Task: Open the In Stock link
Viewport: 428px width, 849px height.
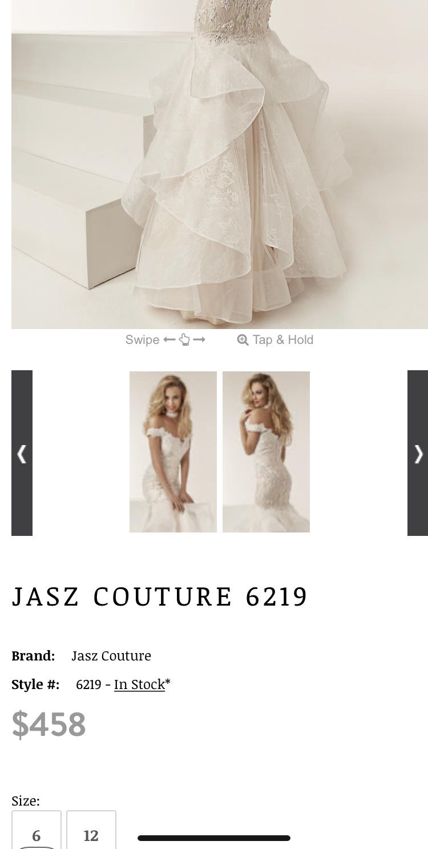Action: pyautogui.click(x=139, y=684)
